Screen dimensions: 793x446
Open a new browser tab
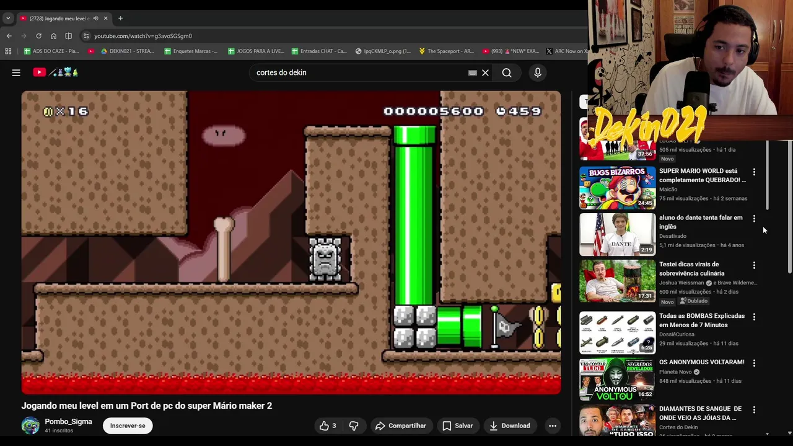pos(120,19)
